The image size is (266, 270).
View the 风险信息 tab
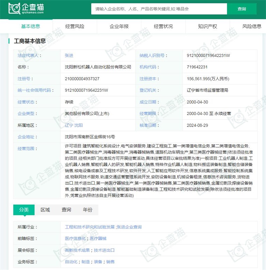point(252,26)
